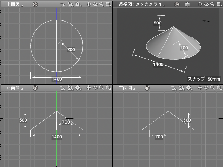
Task: Click the shading sphere icon in perspective view
Action: click(219, 4)
